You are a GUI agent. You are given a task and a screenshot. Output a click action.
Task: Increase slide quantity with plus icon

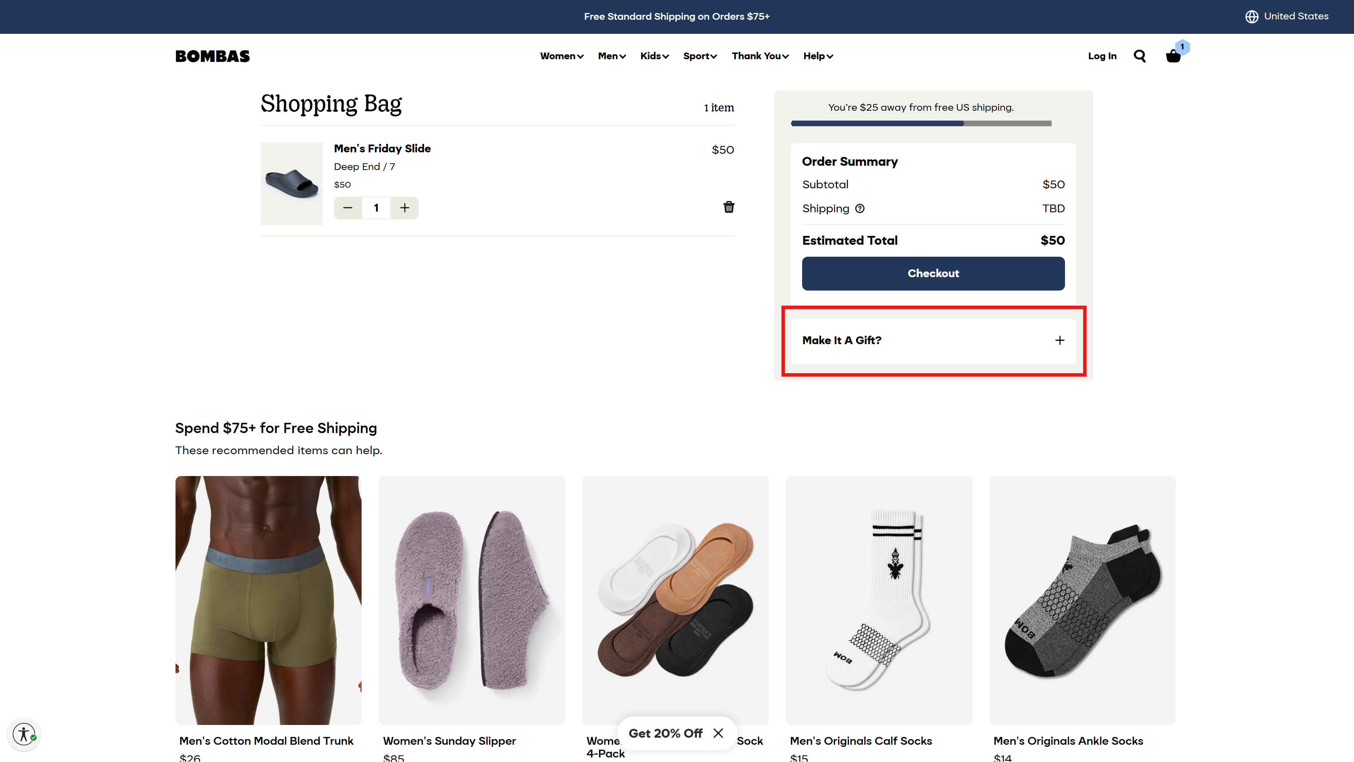(405, 208)
